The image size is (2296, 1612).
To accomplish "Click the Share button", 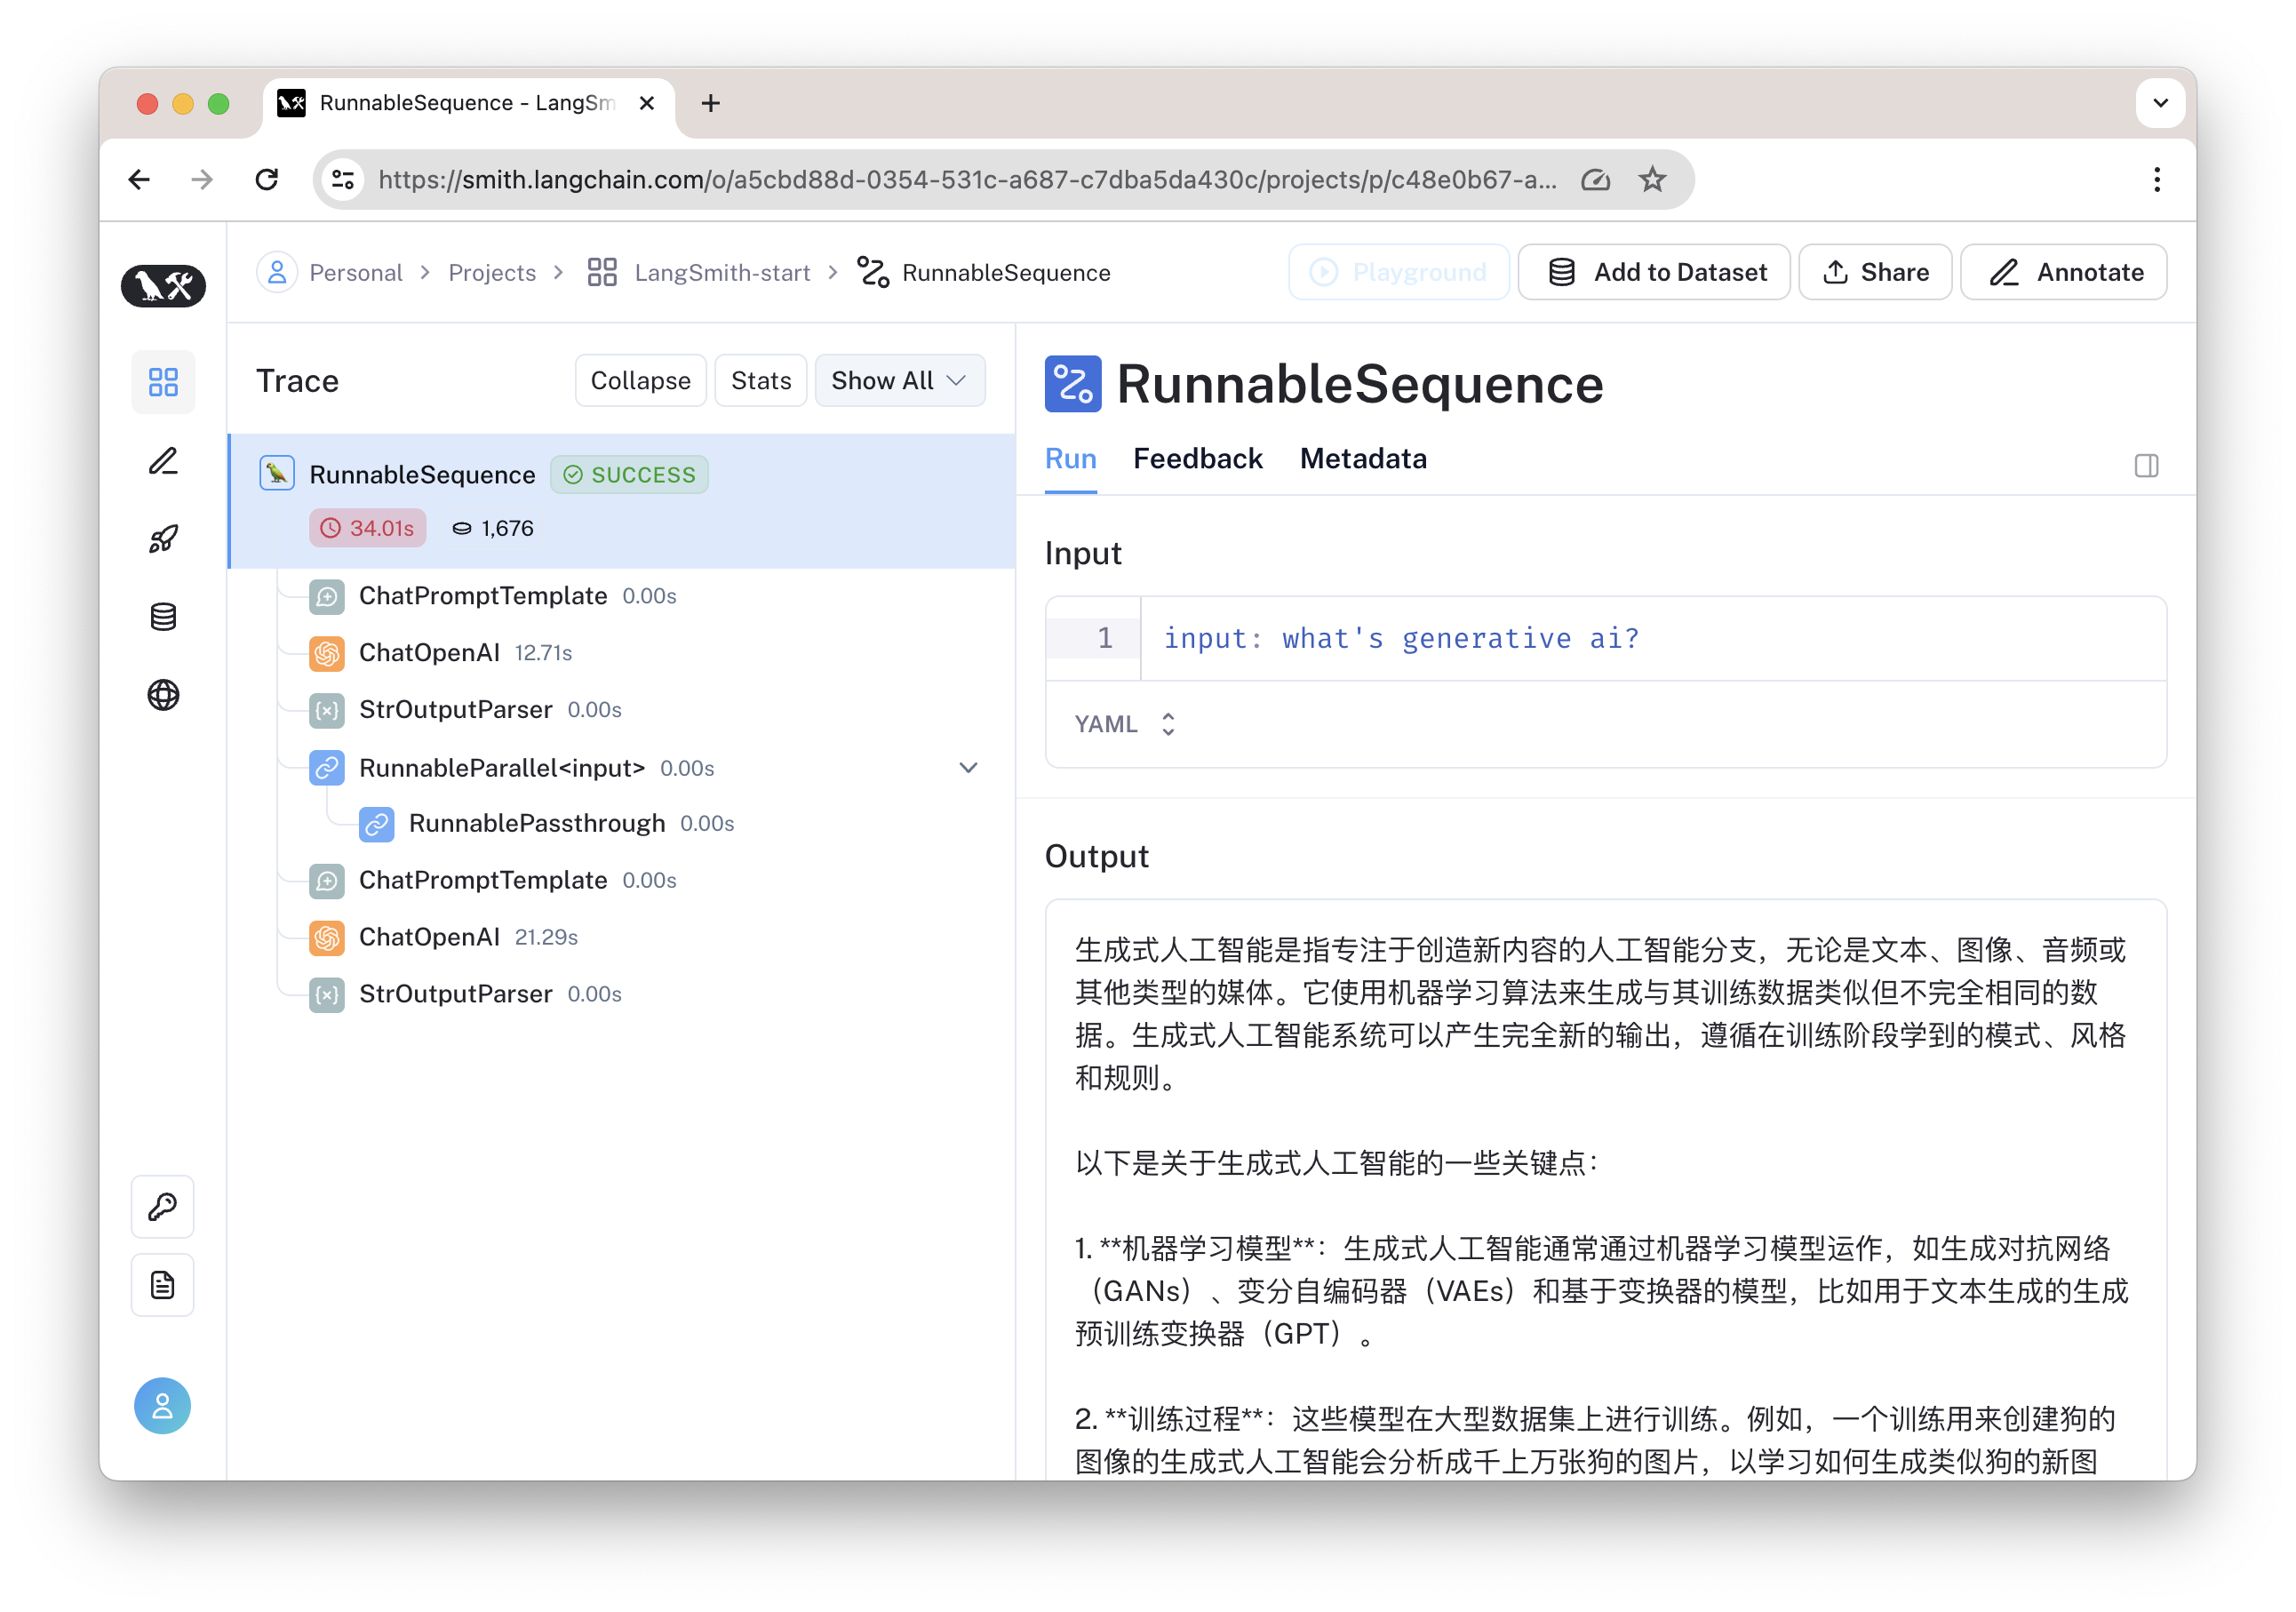I will tap(1875, 272).
